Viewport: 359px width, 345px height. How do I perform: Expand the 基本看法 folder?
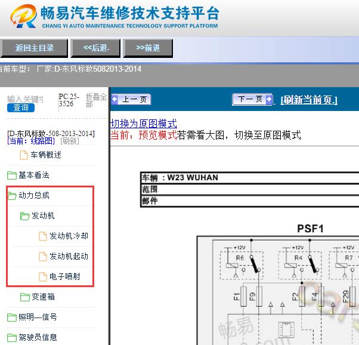34,175
